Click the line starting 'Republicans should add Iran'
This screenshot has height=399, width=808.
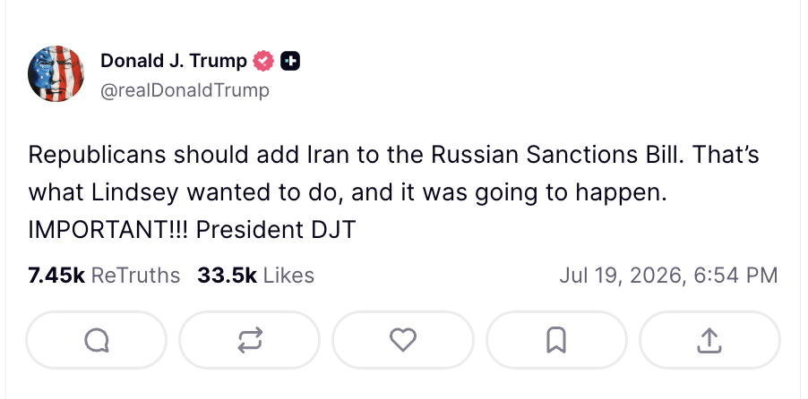click(393, 155)
